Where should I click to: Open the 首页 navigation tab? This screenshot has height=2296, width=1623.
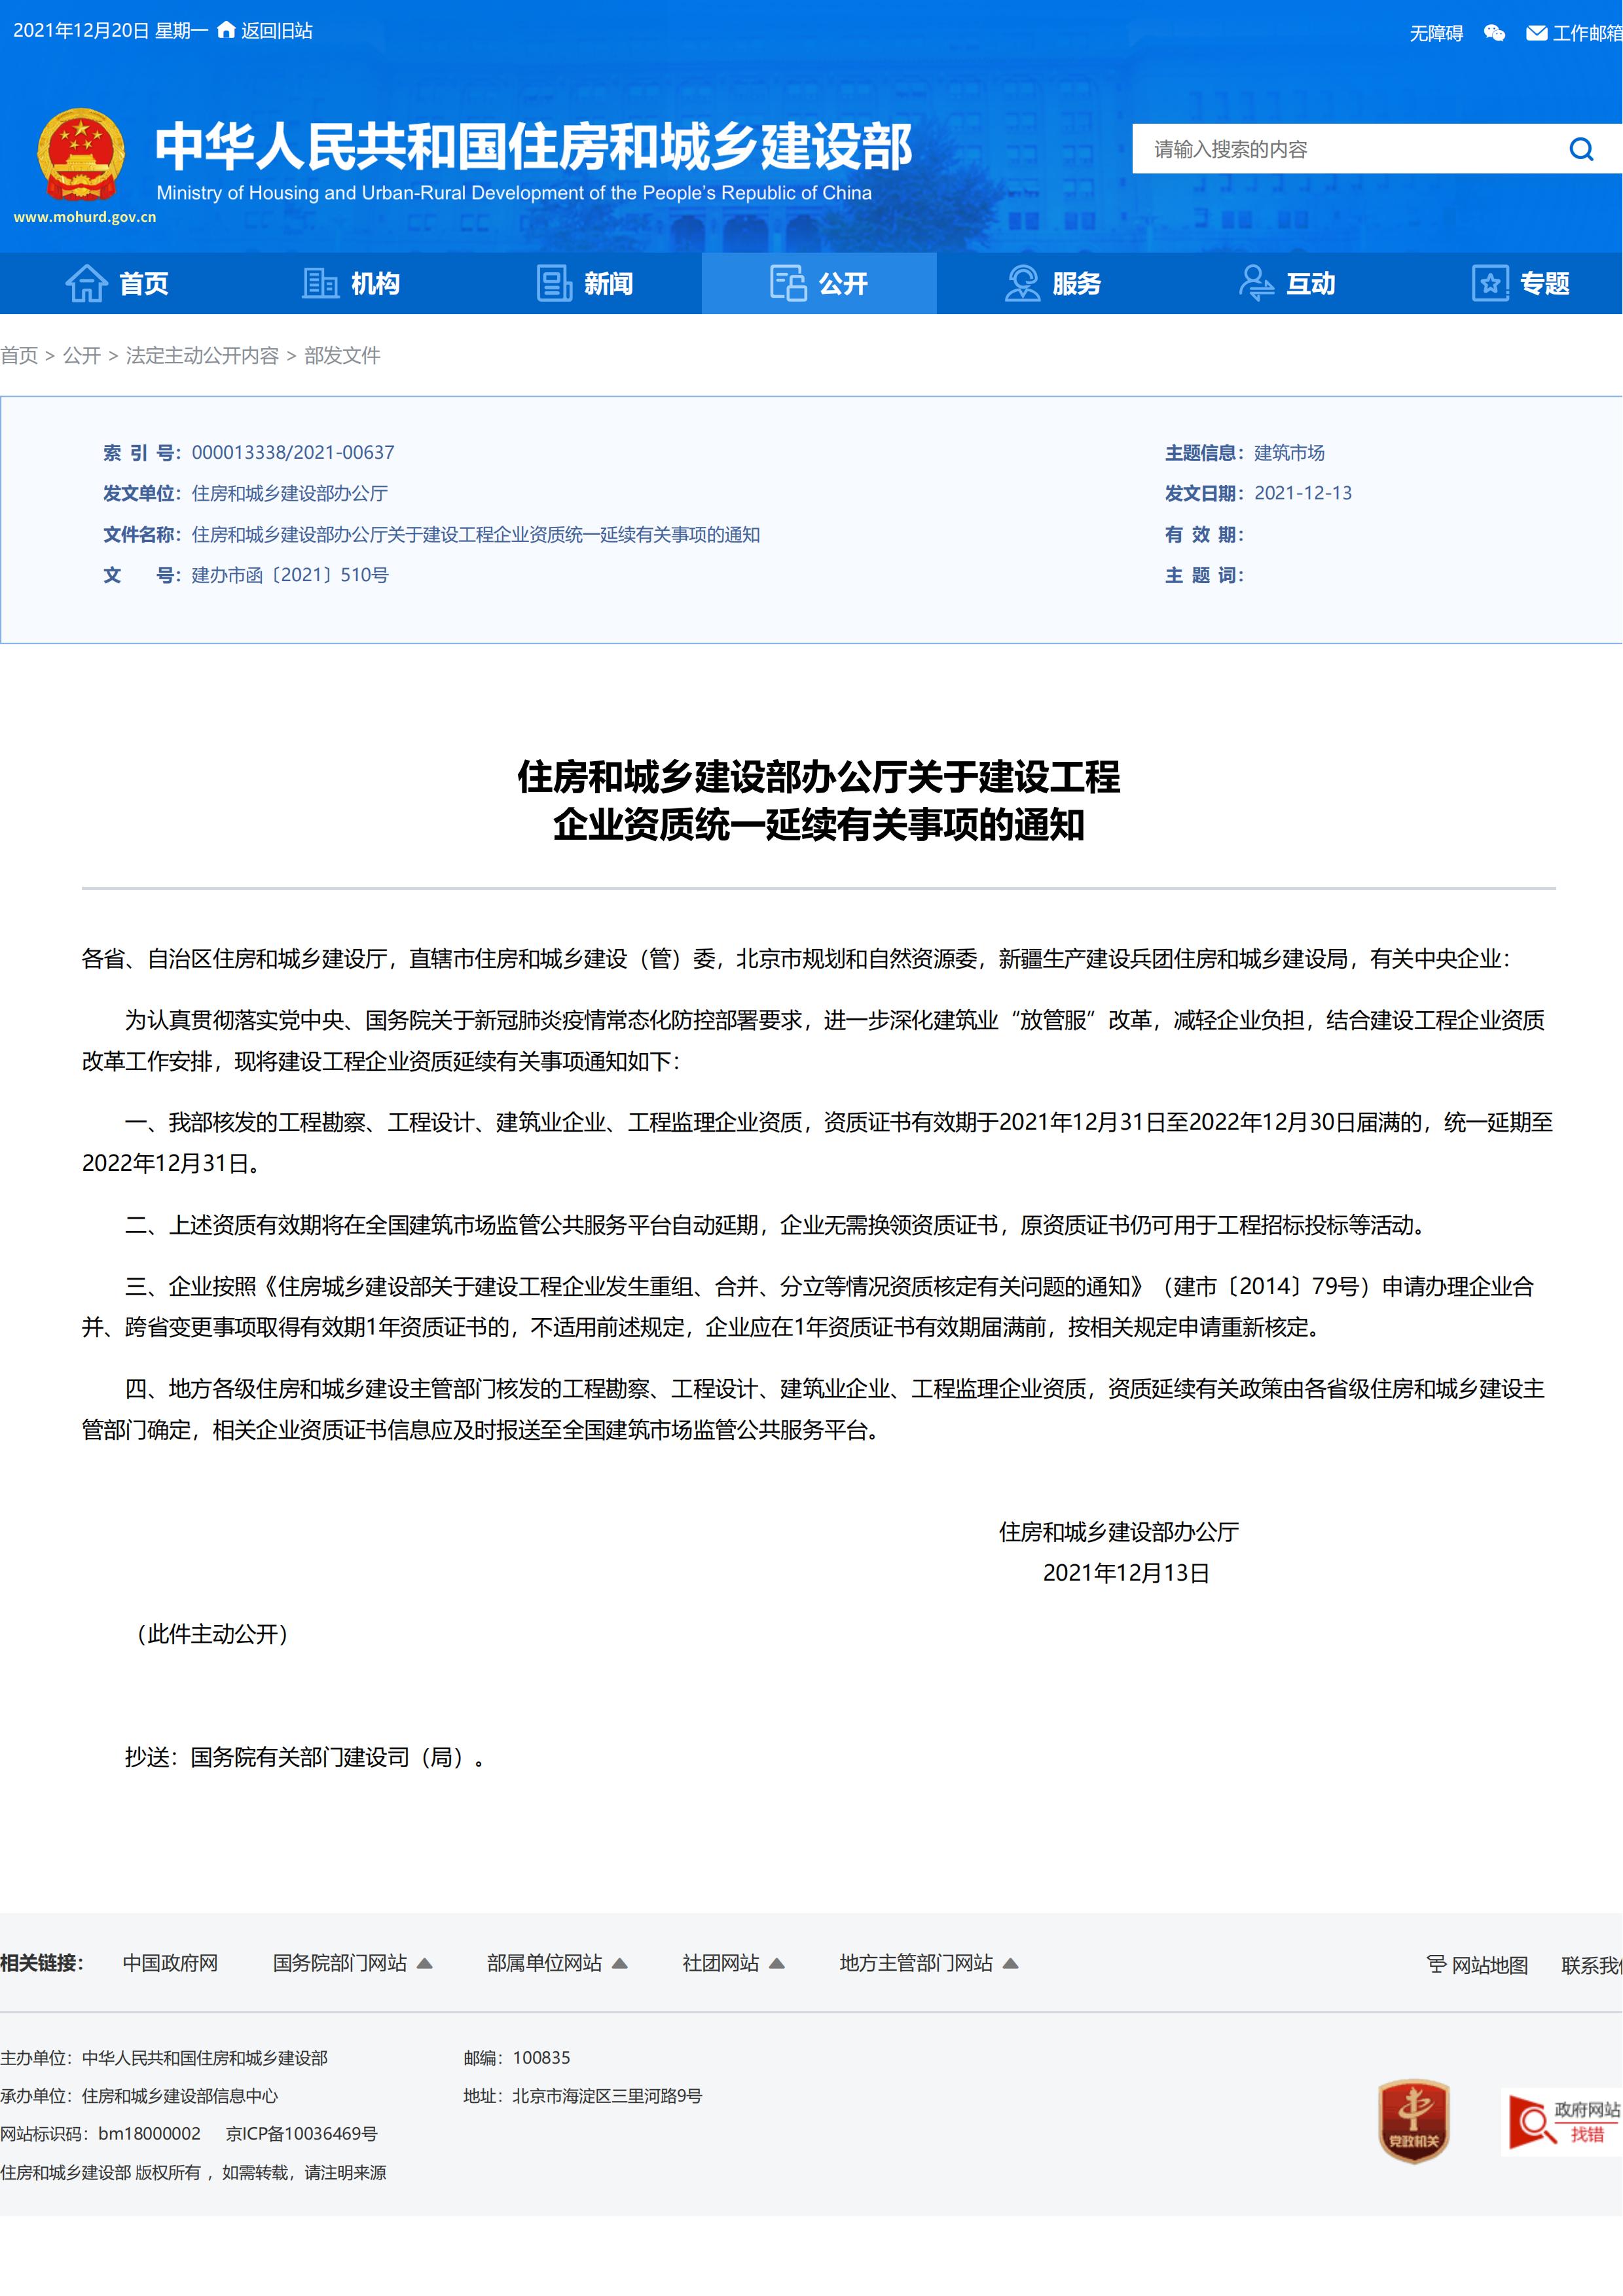(x=117, y=283)
